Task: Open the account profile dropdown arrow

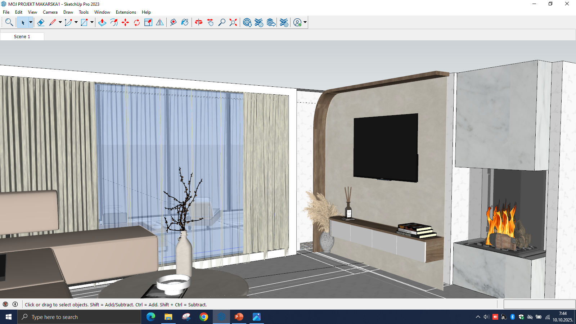Action: coord(305,22)
